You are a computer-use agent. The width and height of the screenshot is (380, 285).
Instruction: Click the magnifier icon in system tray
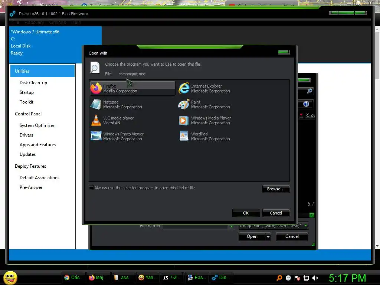[x=279, y=278]
